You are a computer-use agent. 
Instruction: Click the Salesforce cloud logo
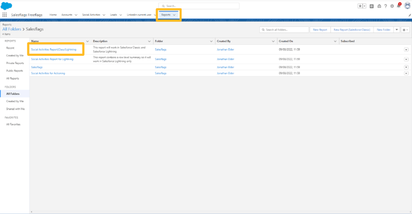coord(6,5)
